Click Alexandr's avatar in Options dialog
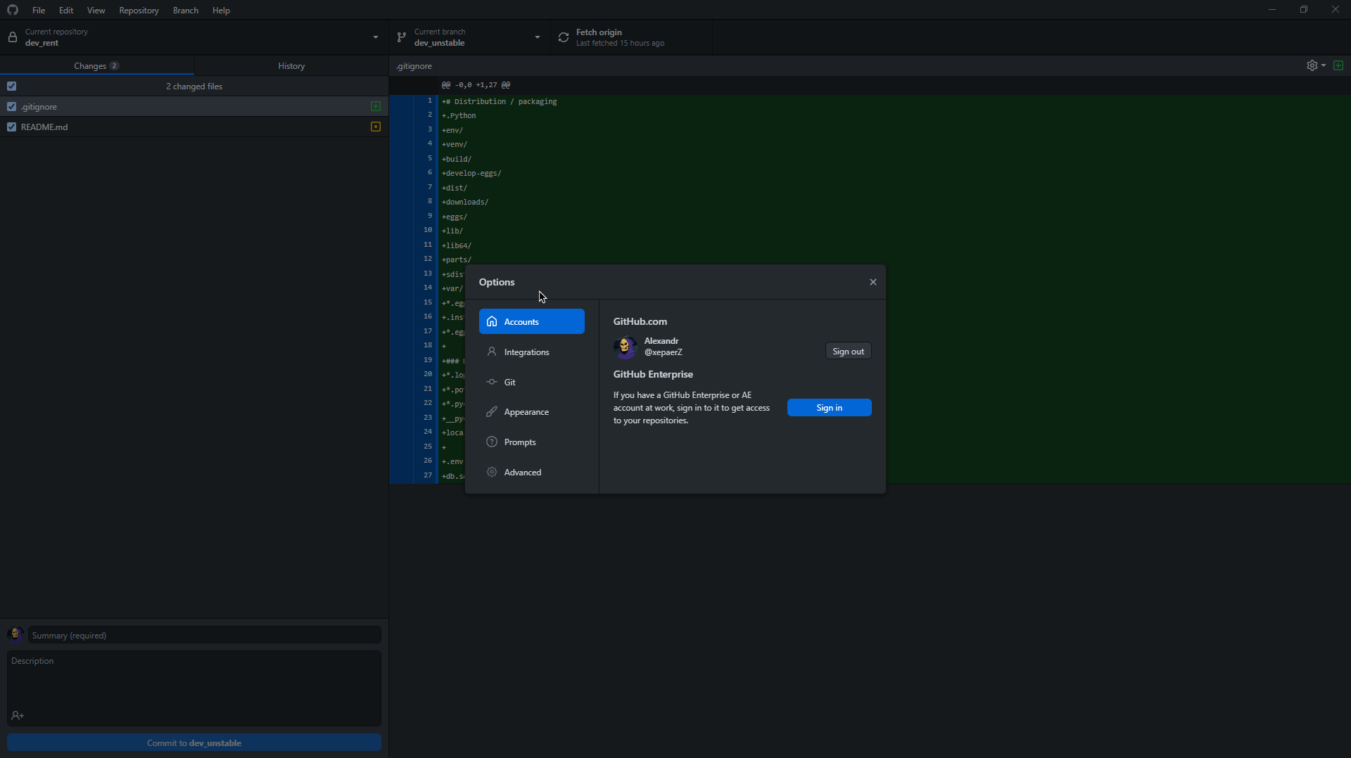 [625, 347]
